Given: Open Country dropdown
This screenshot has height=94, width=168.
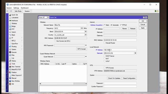Looking at the screenshot, I should [x=86, y=35].
